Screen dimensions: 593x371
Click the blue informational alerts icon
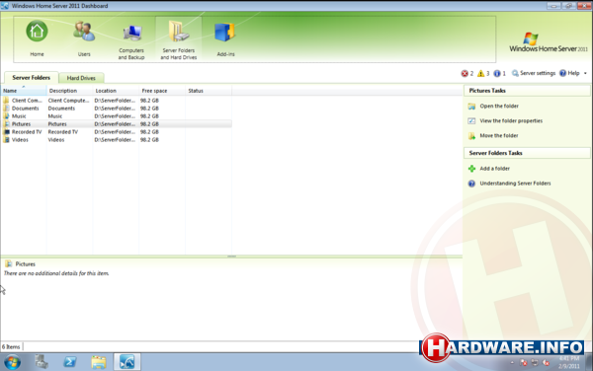pyautogui.click(x=497, y=73)
